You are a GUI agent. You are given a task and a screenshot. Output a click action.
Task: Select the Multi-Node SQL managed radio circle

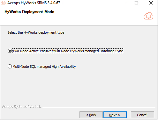[10, 67]
